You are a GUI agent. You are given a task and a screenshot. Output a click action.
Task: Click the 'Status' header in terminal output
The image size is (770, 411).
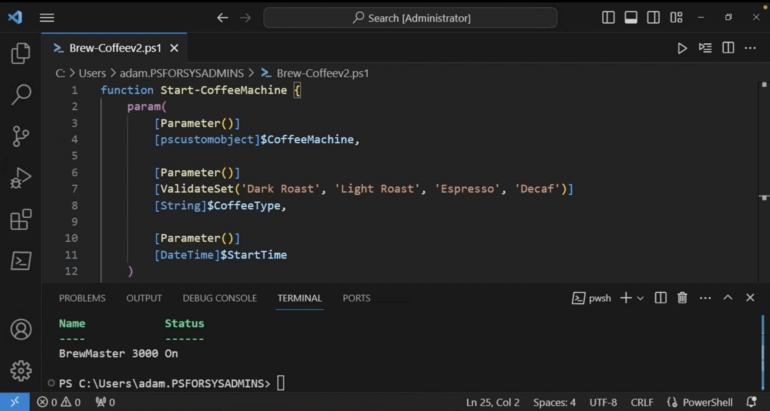coord(184,324)
